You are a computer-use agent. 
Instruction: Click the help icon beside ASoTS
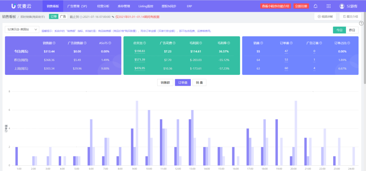(x=109, y=43)
